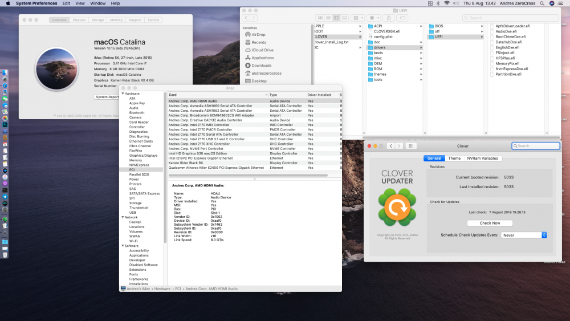Select Recents in Finder sidebar

pyautogui.click(x=258, y=42)
